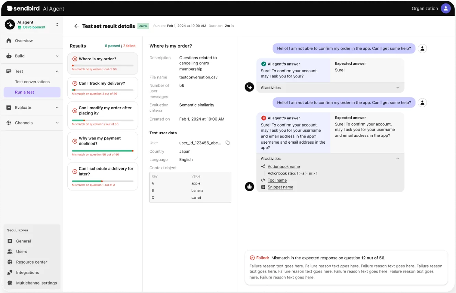Click the AI sparkle avatar beside the first answer
This screenshot has height=293, width=456.
249,87
